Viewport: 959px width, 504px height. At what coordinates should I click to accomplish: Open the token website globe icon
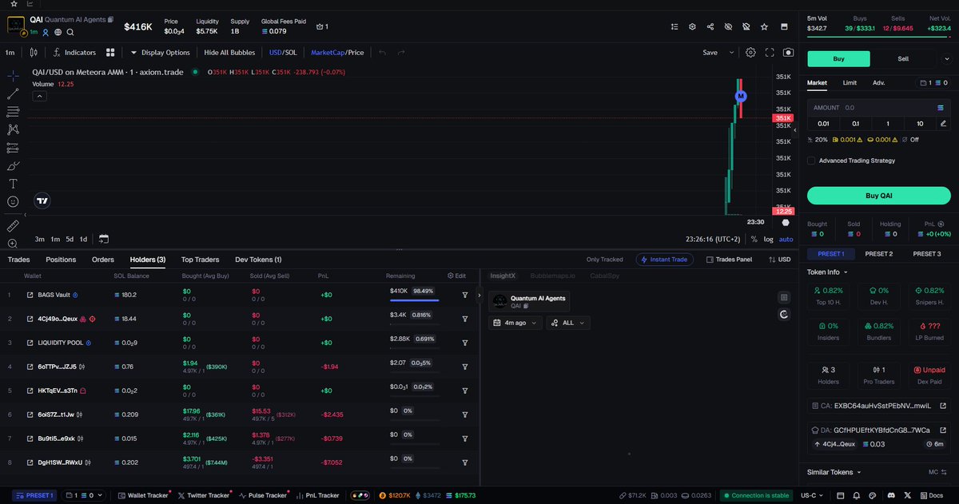coord(58,32)
